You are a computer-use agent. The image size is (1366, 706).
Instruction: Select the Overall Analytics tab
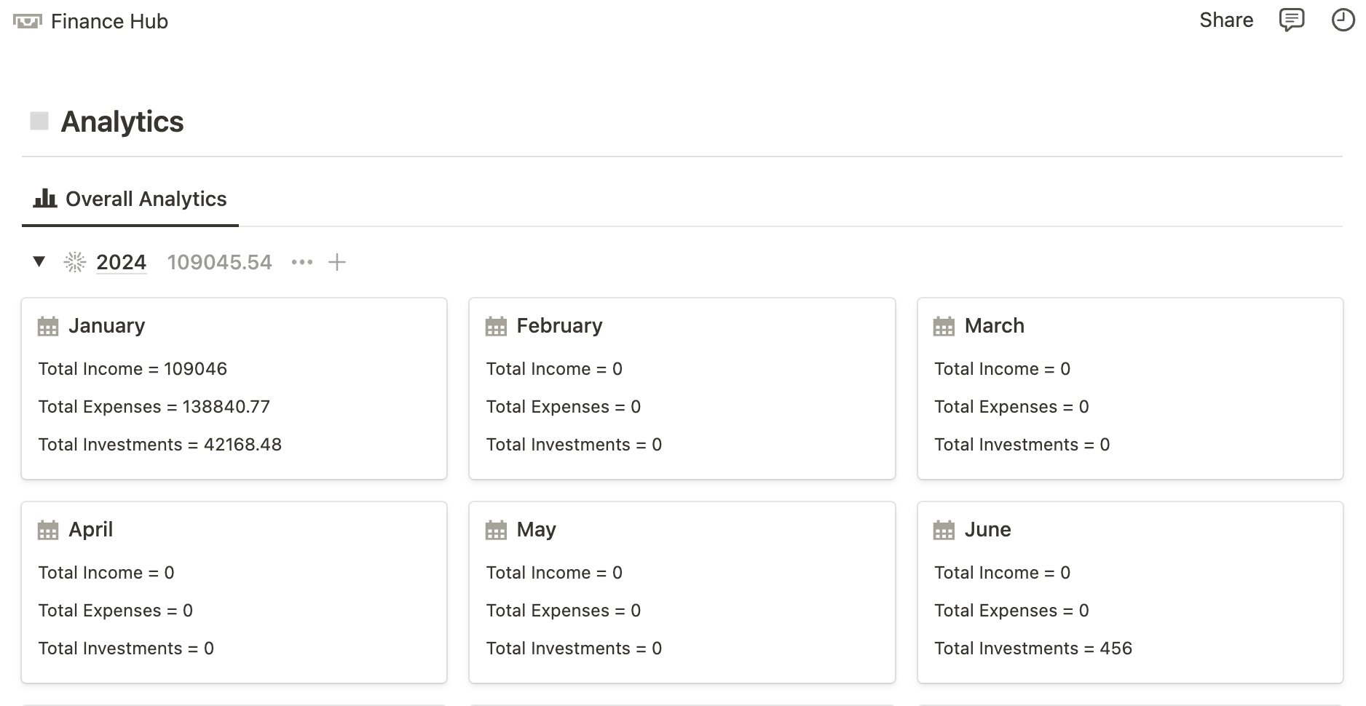(131, 199)
